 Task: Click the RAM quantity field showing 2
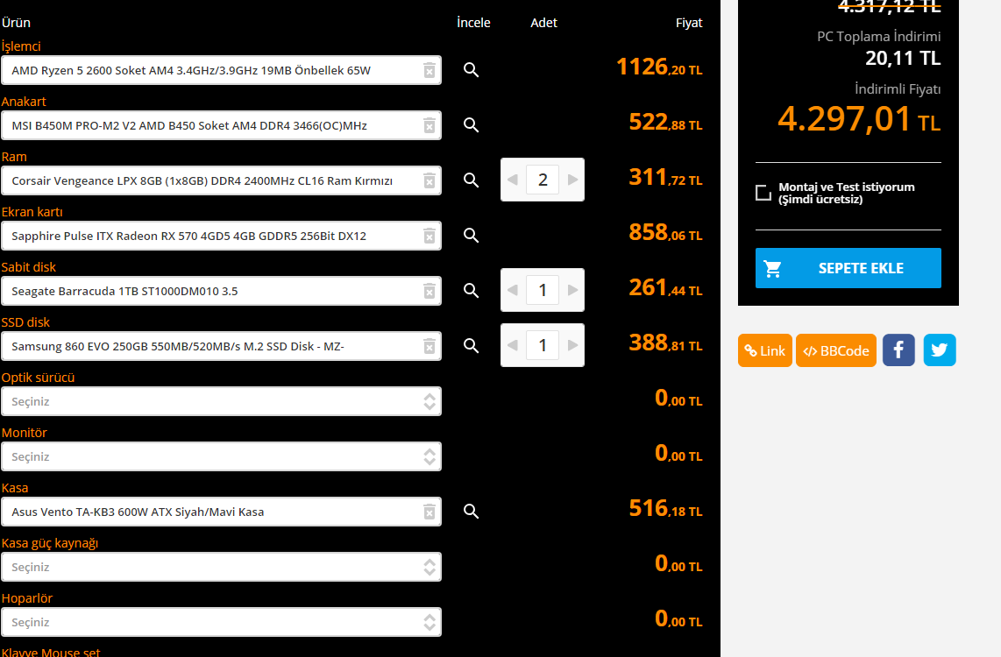coord(543,180)
